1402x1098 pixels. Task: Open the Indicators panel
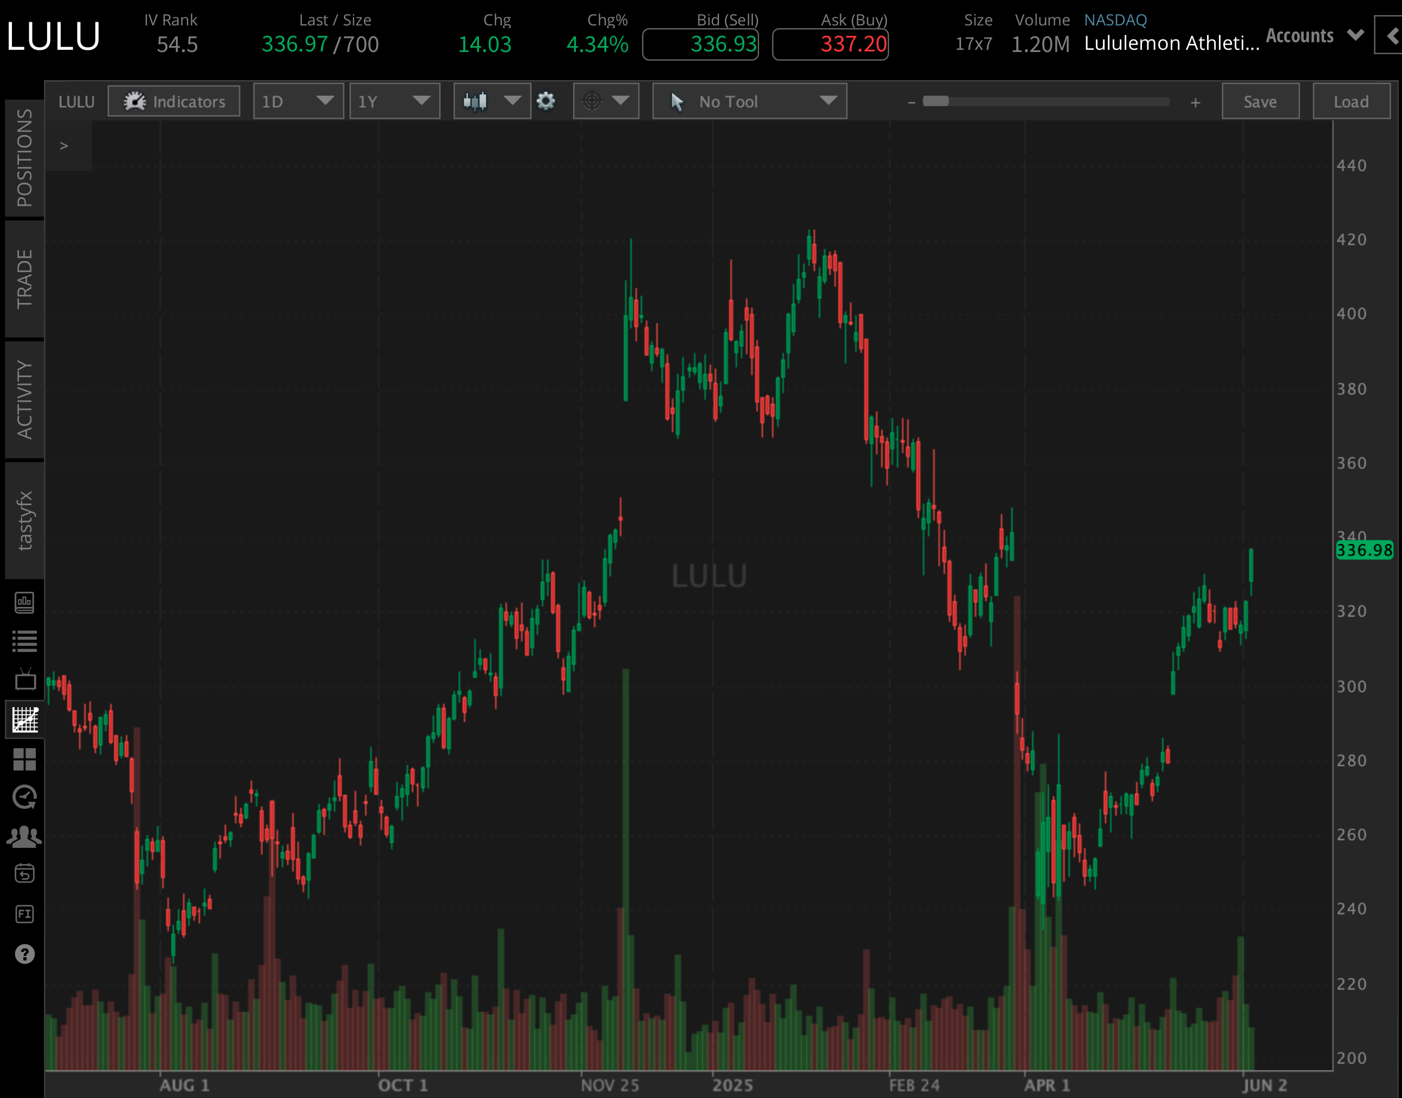(x=174, y=101)
